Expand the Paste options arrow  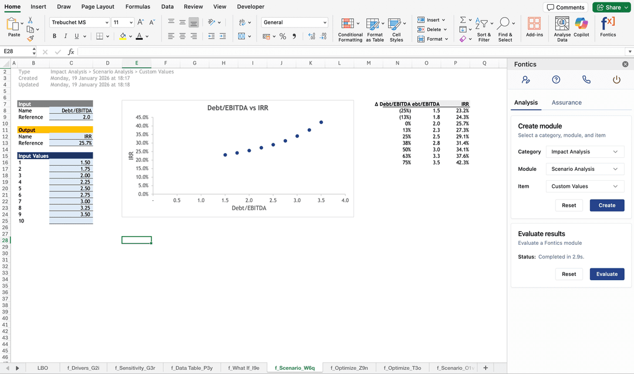point(22,23)
